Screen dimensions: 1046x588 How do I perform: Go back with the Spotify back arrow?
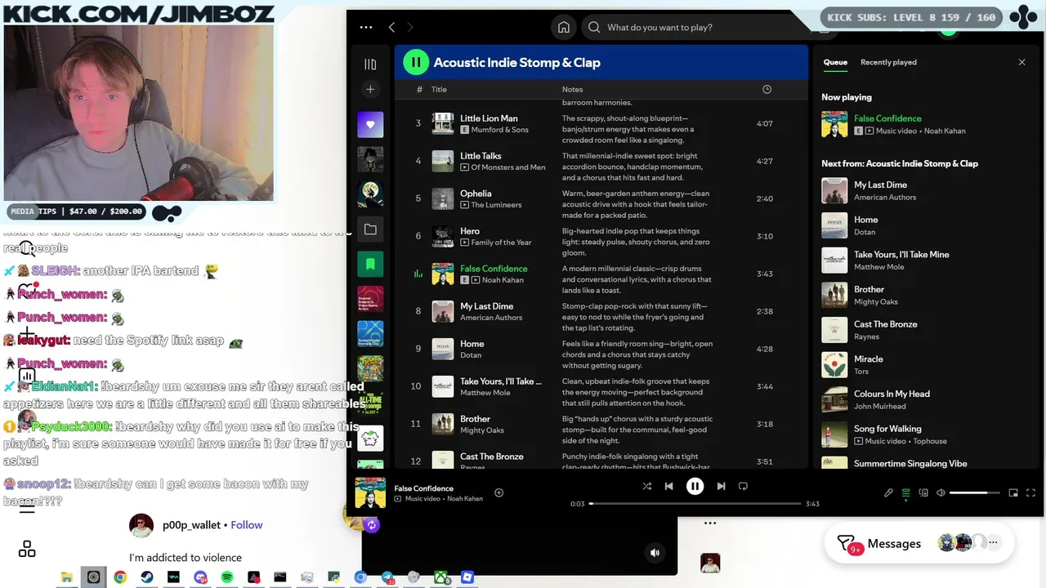coord(391,27)
